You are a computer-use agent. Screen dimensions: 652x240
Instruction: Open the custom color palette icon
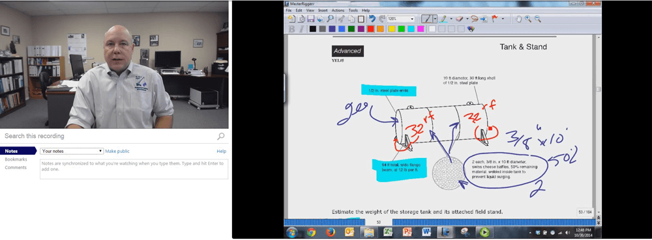[471, 29]
